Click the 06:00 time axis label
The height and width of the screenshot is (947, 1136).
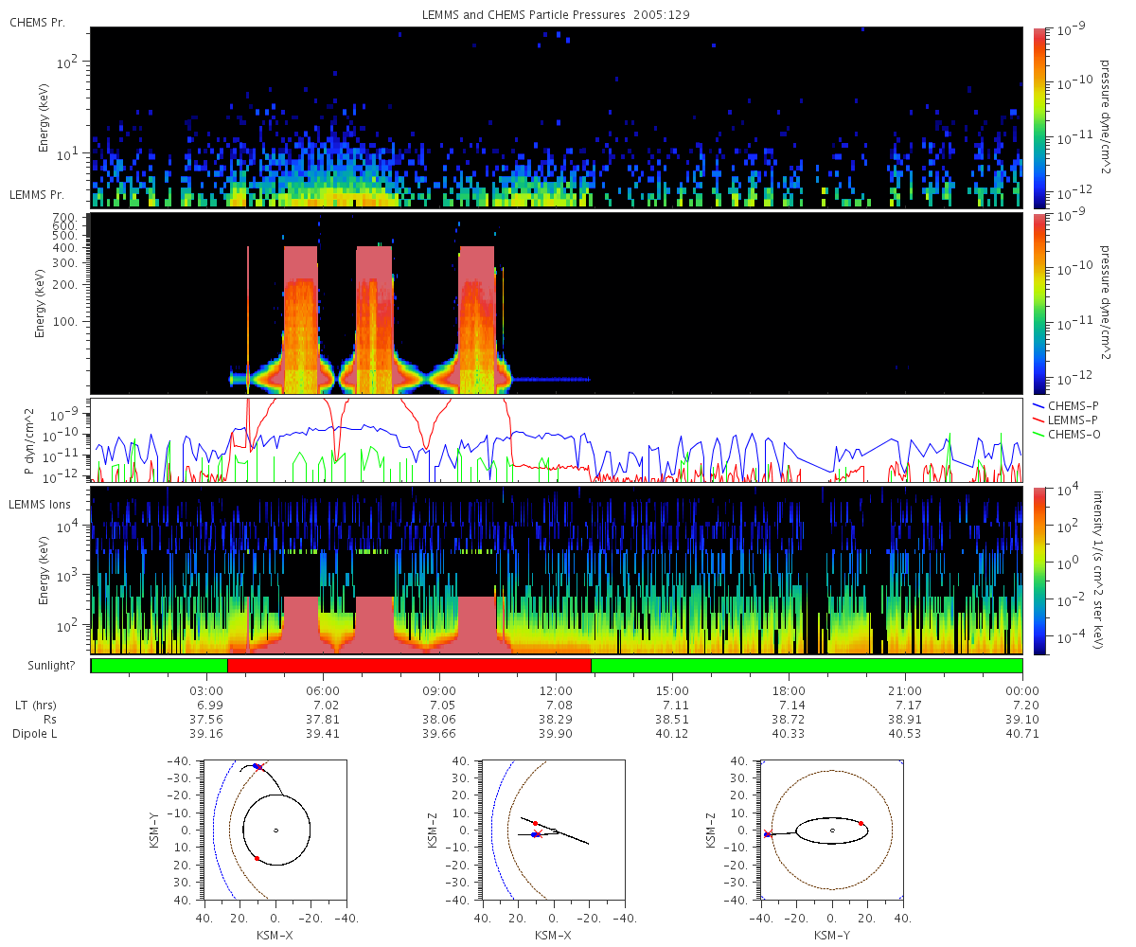[x=323, y=690]
